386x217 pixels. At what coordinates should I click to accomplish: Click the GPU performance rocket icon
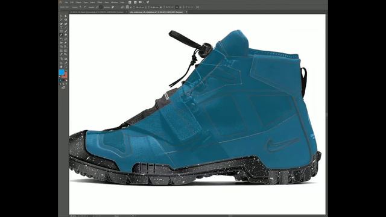[x=148, y=2]
